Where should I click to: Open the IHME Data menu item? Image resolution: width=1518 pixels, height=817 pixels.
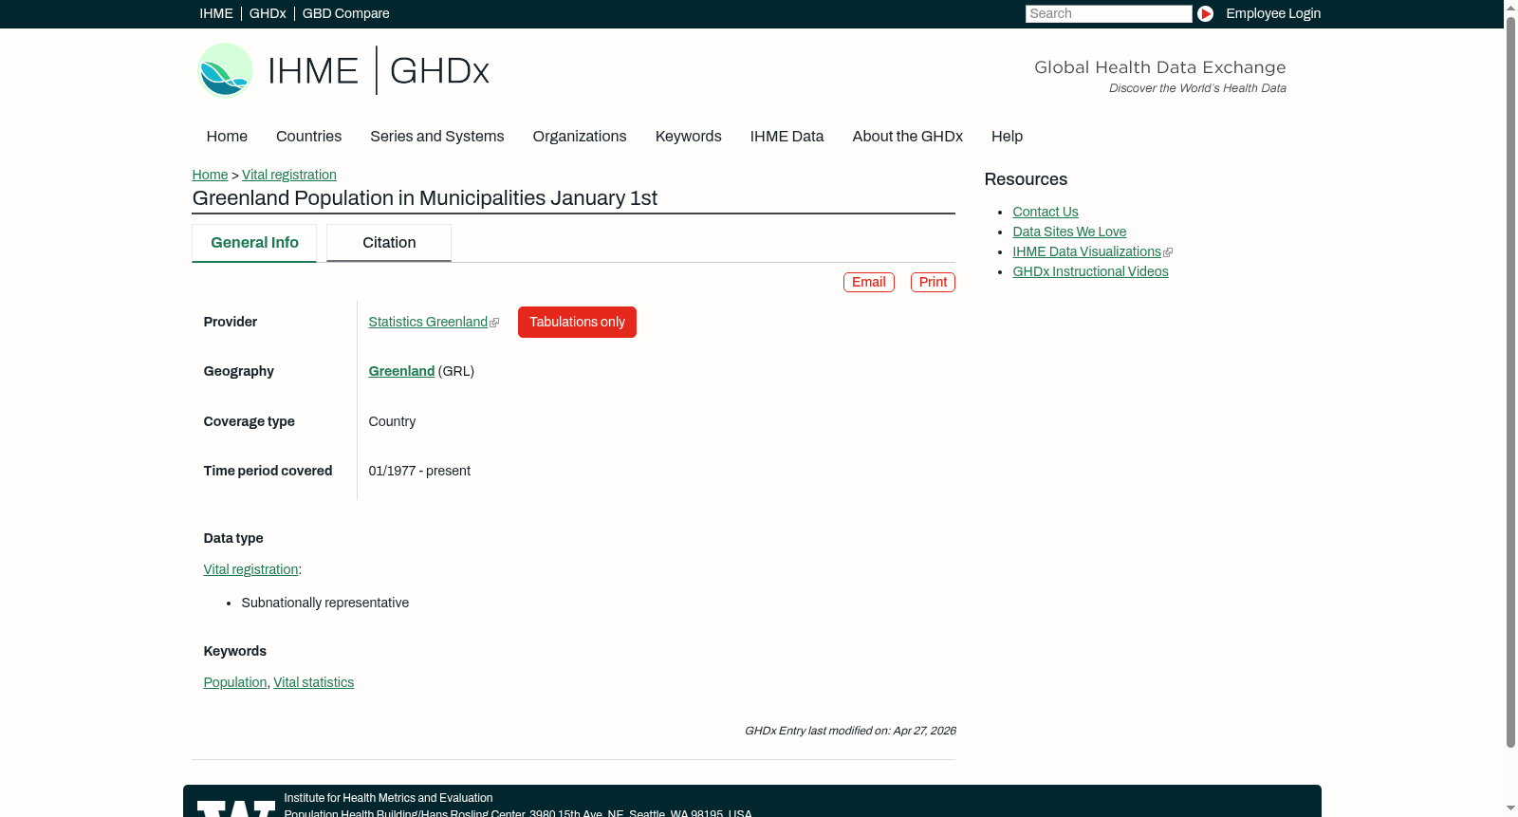(x=787, y=136)
